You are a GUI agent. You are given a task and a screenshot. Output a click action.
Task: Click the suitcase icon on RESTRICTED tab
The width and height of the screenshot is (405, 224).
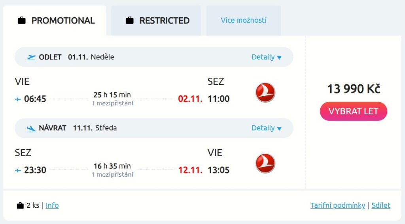pos(130,21)
